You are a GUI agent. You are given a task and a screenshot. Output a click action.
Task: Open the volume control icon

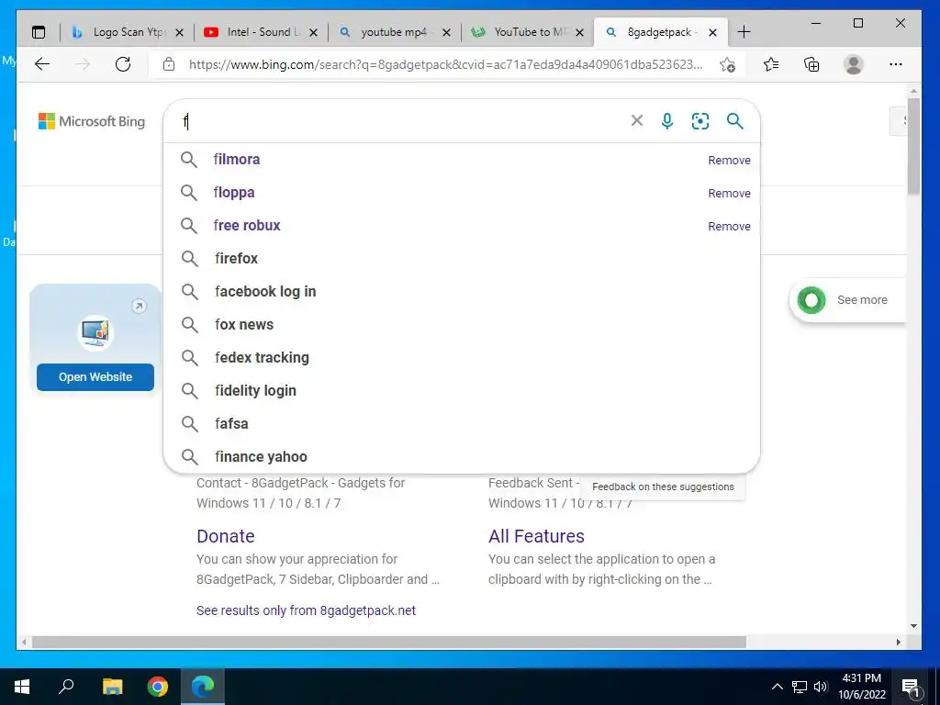(x=821, y=687)
